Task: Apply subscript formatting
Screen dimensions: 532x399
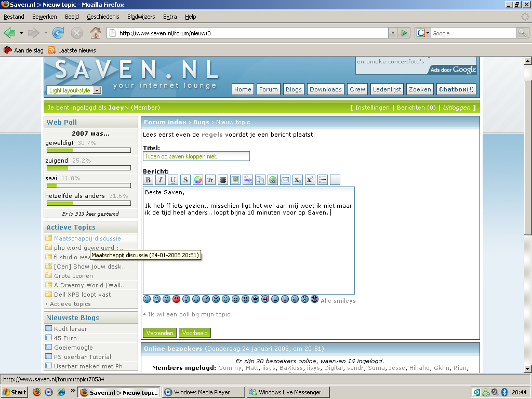Action: tap(298, 180)
